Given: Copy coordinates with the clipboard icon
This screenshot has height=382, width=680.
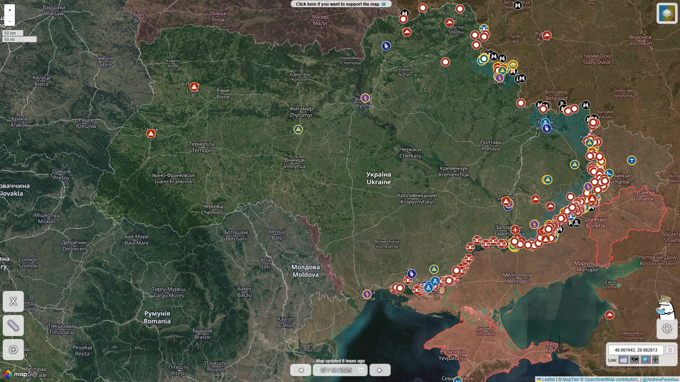Looking at the screenshot, I should point(670,350).
